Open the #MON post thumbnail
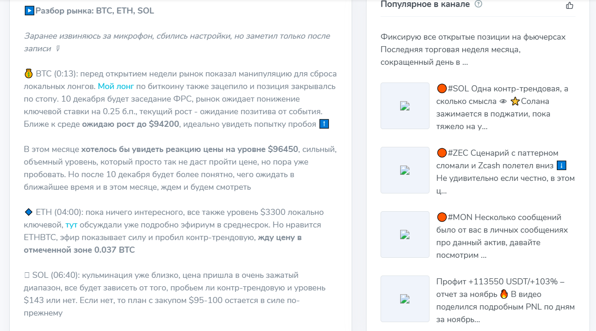This screenshot has height=331, width=596. pos(405,234)
